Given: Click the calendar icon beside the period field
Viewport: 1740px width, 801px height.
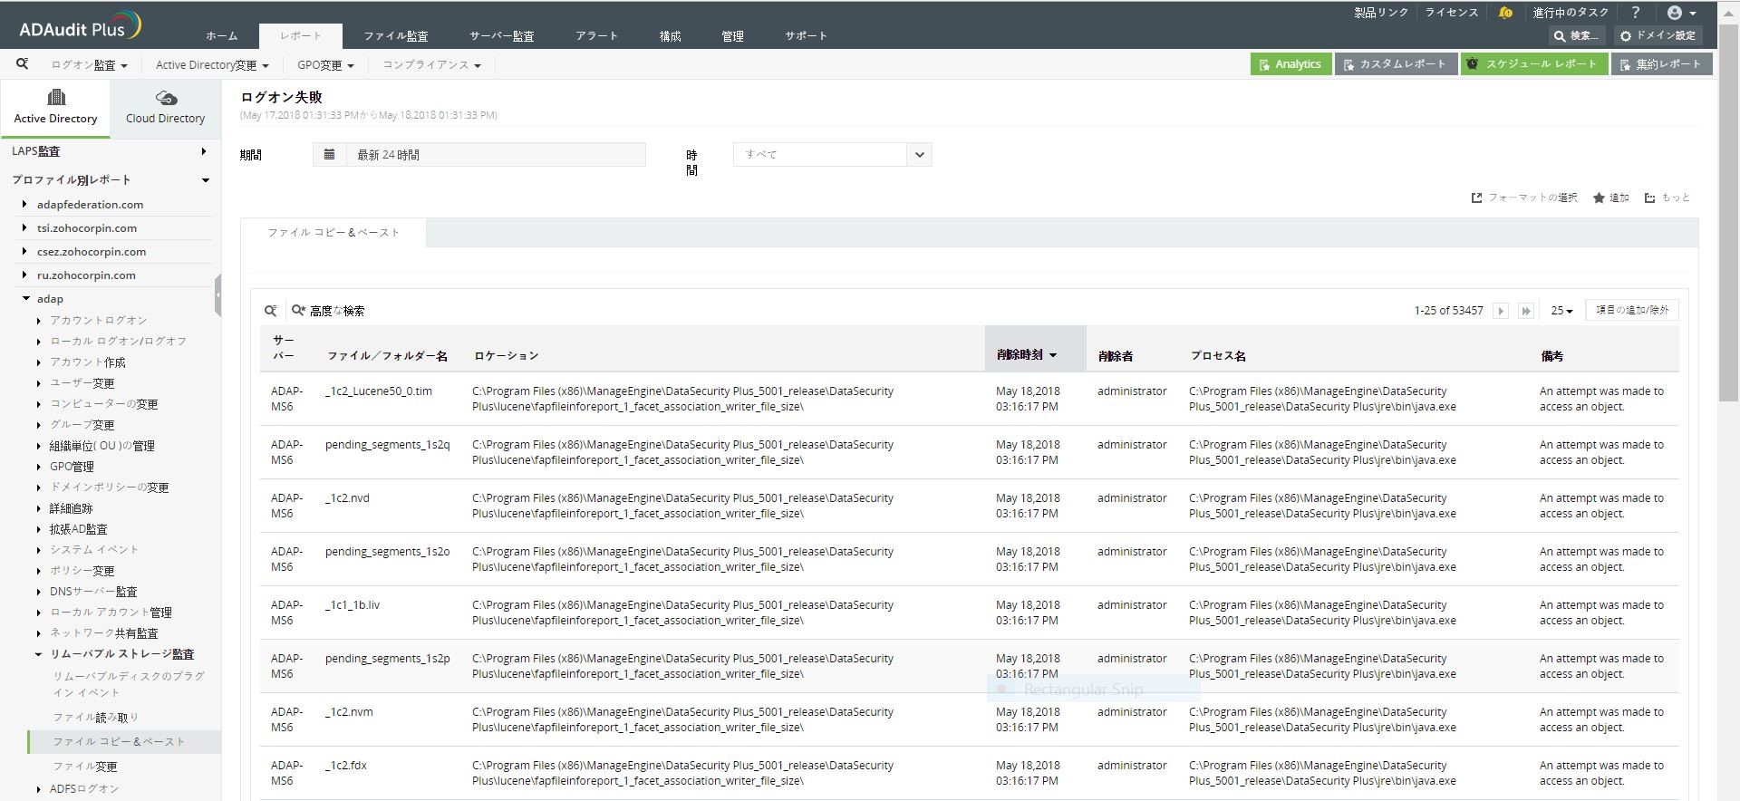Looking at the screenshot, I should pos(330,155).
